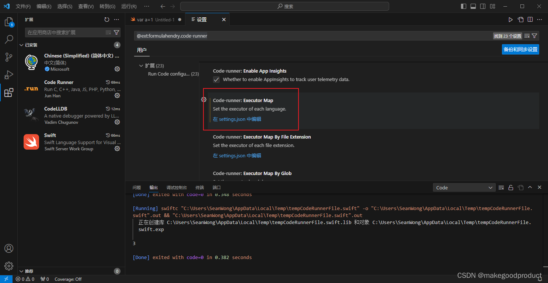This screenshot has width=548, height=283.
Task: Open gear beside Executor Map setting
Action: (x=203, y=99)
